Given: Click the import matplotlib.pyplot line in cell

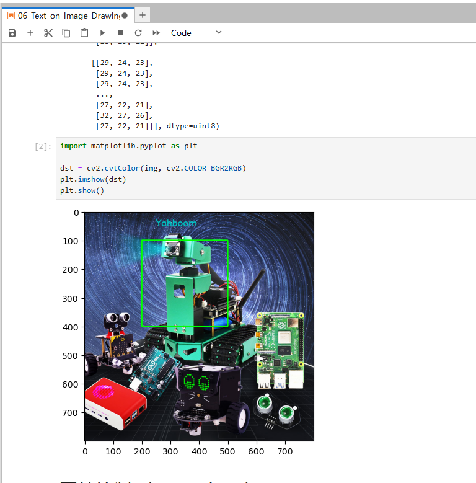Looking at the screenshot, I should pos(129,146).
